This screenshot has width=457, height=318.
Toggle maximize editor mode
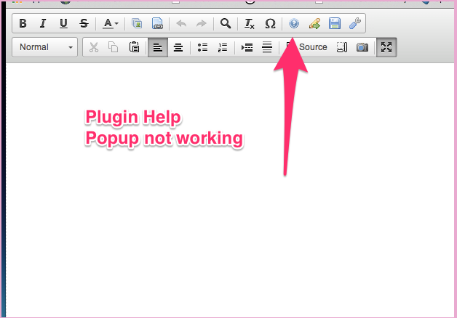(x=386, y=47)
